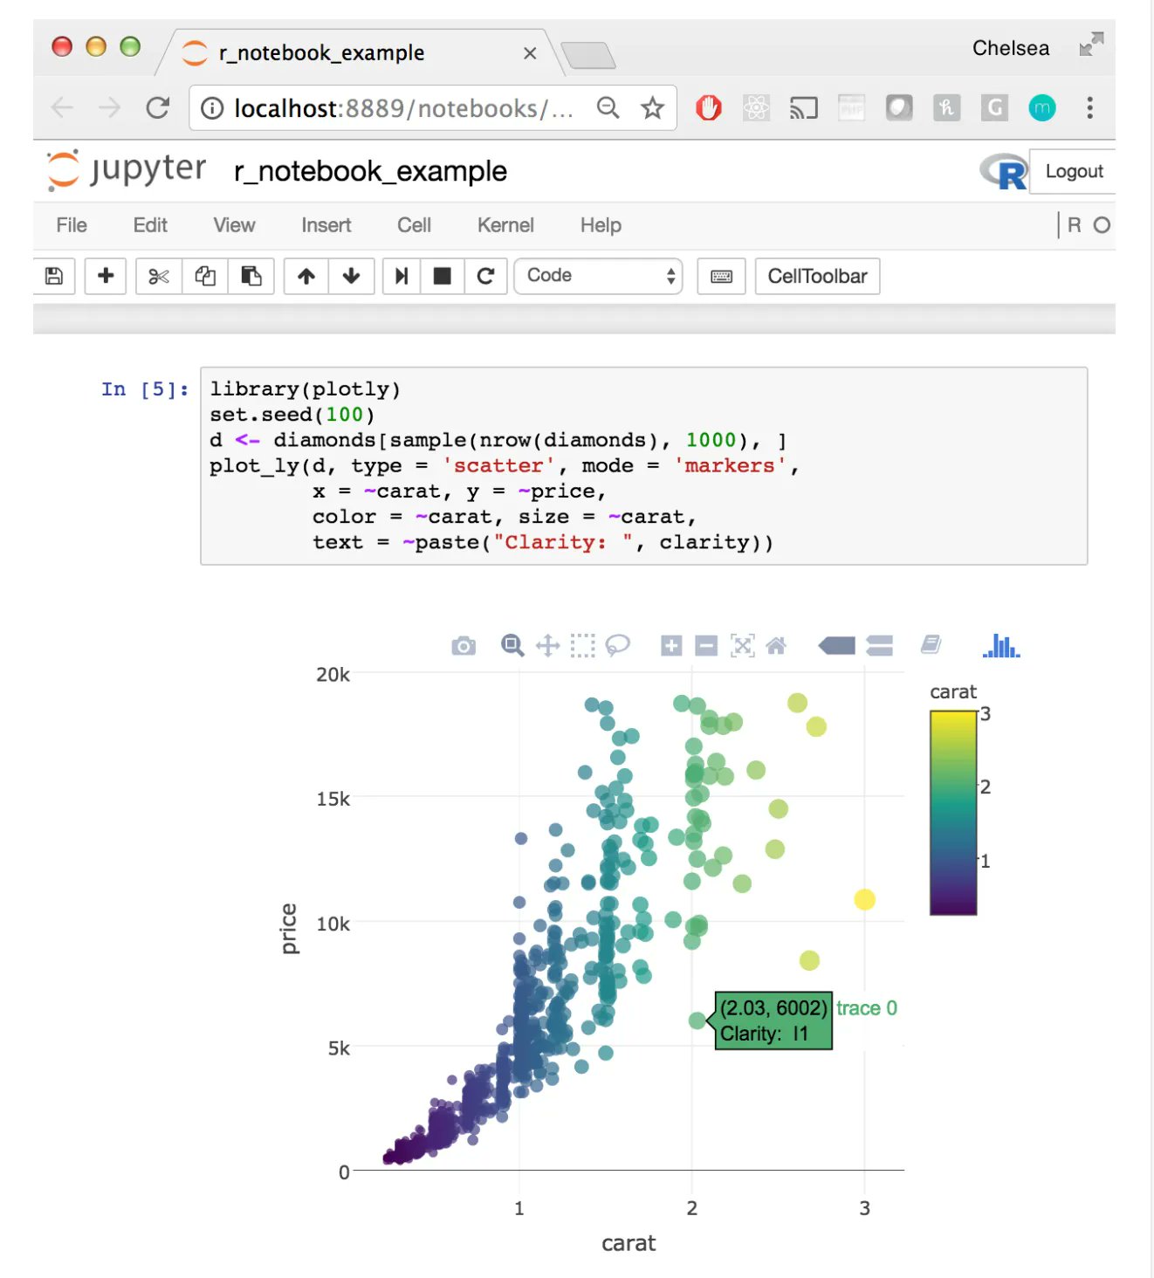Click the 'price' y-axis title
The height and width of the screenshot is (1278, 1154).
[x=289, y=929]
